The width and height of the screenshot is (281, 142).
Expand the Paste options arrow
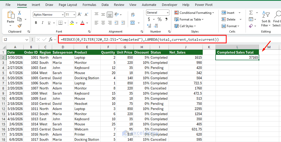[x=11, y=26]
